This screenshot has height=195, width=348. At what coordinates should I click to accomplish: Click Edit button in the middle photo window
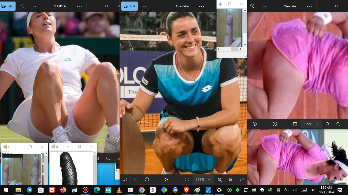tap(129, 6)
